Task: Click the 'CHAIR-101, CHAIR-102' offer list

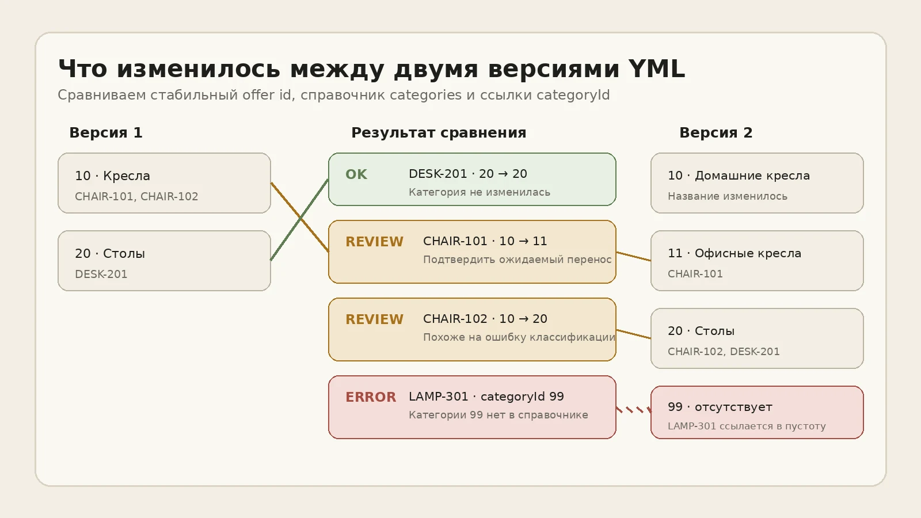Action: (x=136, y=196)
